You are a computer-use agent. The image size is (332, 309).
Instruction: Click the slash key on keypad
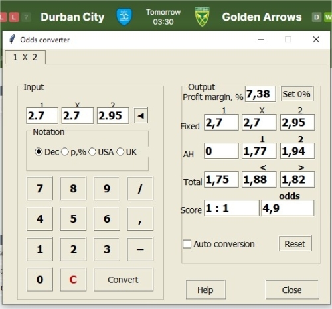pos(140,188)
